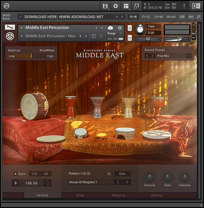Viewport: 204px width, 208px height.
Task: Go to the previous multi in rack
Action: click(117, 17)
